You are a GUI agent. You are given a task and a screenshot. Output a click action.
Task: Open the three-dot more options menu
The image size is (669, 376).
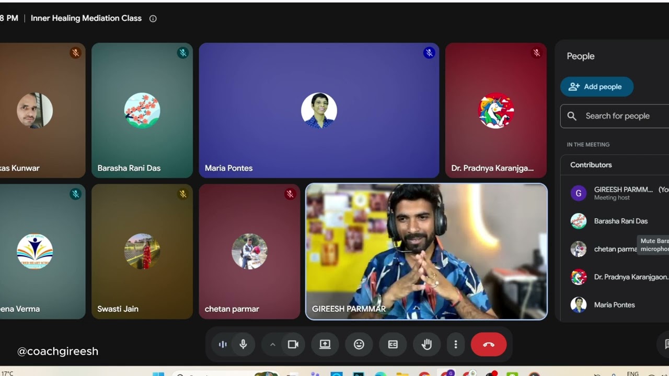click(x=456, y=344)
